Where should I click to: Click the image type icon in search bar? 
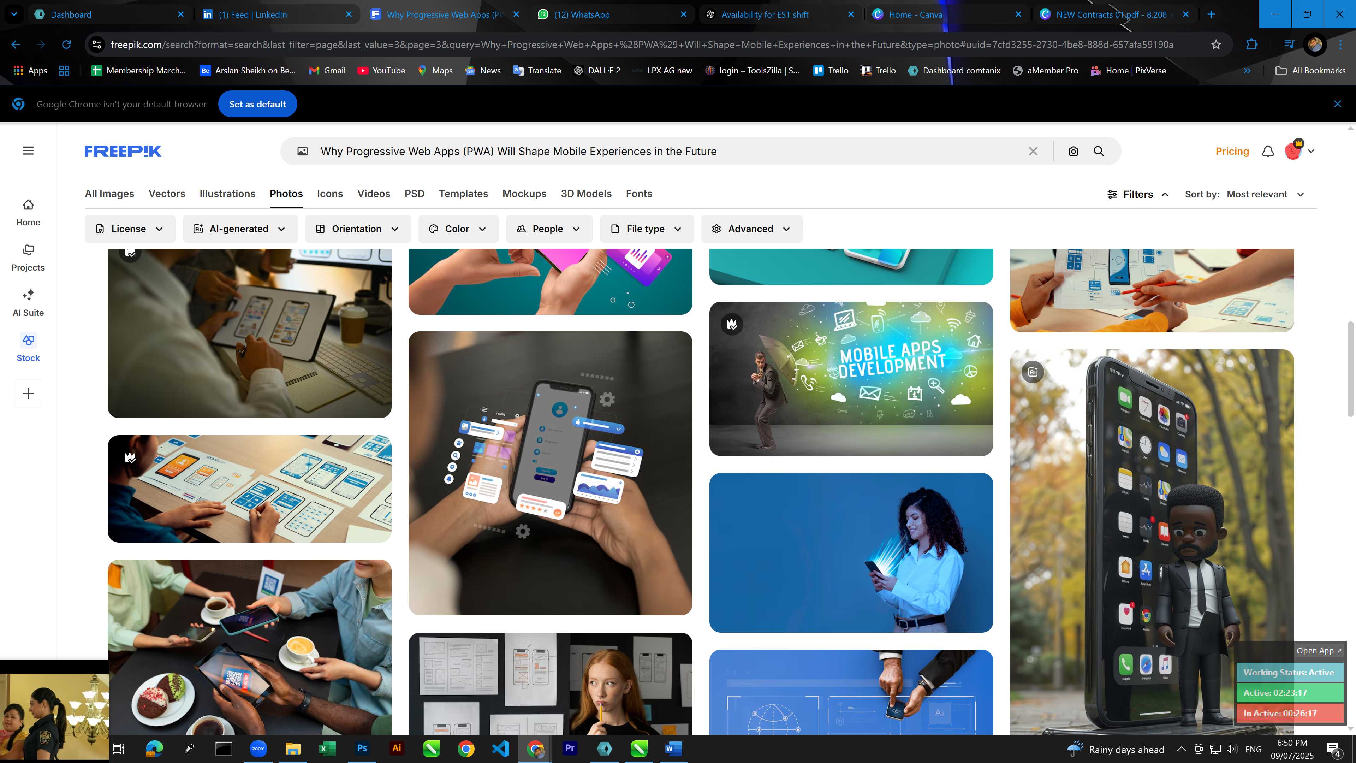pyautogui.click(x=303, y=151)
